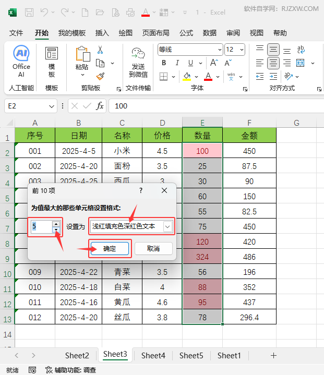Apply red font color A in ribbon
324x375 pixels.
click(208, 77)
